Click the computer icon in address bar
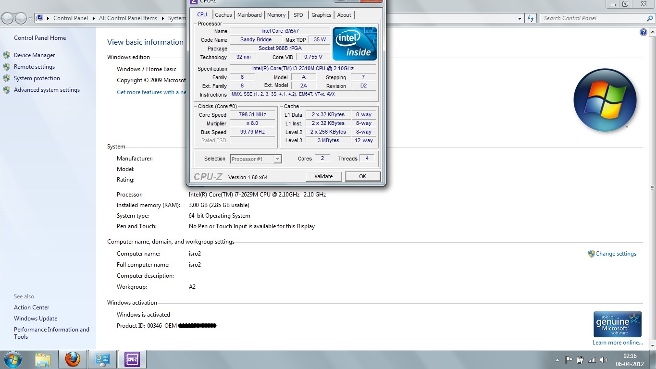 40,18
